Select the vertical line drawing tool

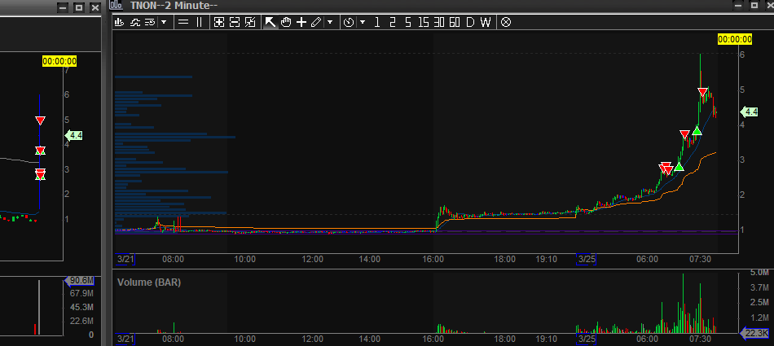click(x=200, y=22)
